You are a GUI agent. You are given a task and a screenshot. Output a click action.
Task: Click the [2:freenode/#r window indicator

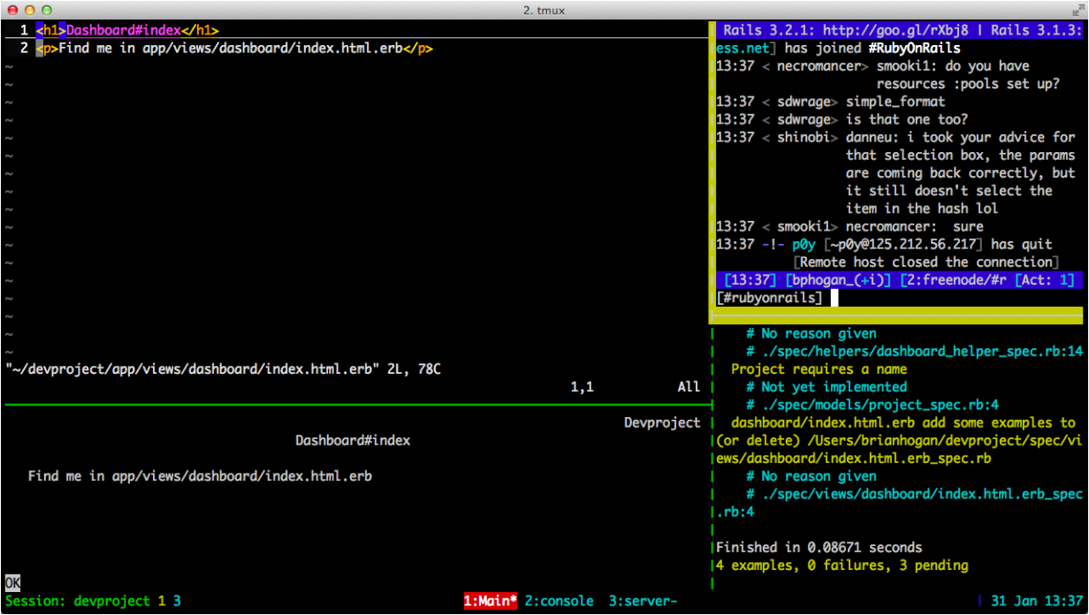(x=955, y=280)
